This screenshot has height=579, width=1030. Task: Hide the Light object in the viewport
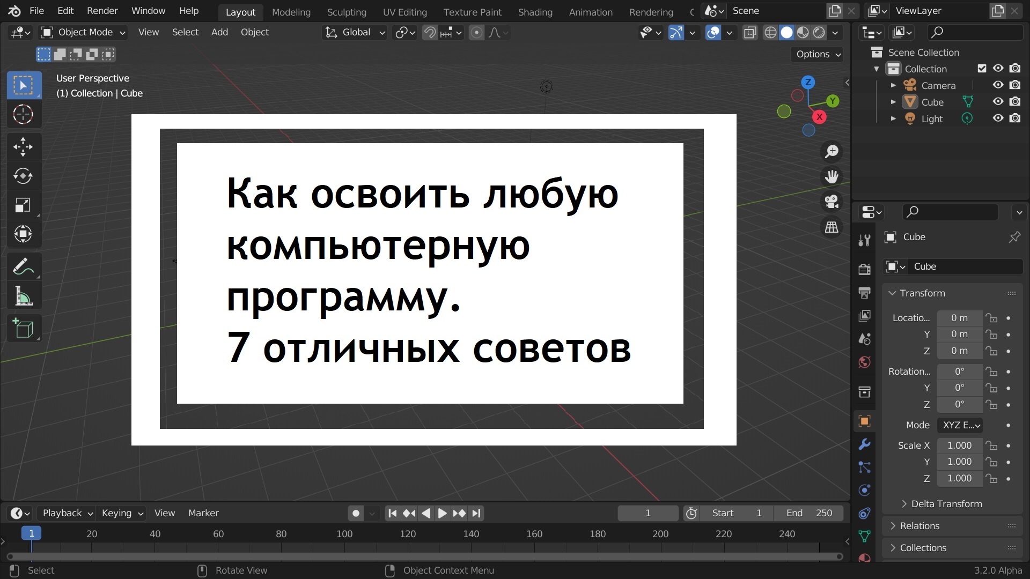[998, 118]
